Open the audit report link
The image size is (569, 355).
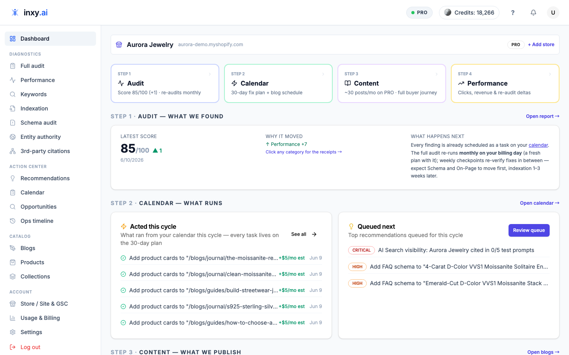543,116
